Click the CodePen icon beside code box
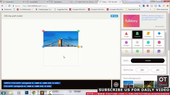The width and height of the screenshot is (170, 95). (116, 84)
